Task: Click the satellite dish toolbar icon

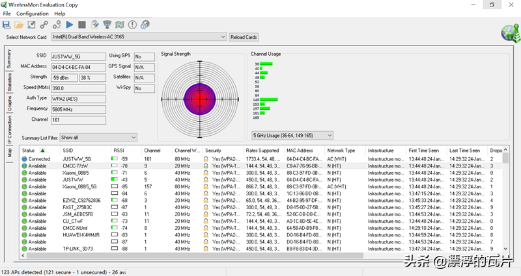Action: [107, 25]
